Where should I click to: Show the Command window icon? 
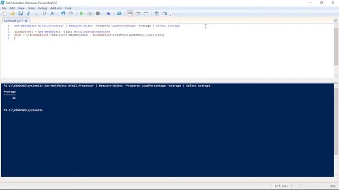click(157, 13)
